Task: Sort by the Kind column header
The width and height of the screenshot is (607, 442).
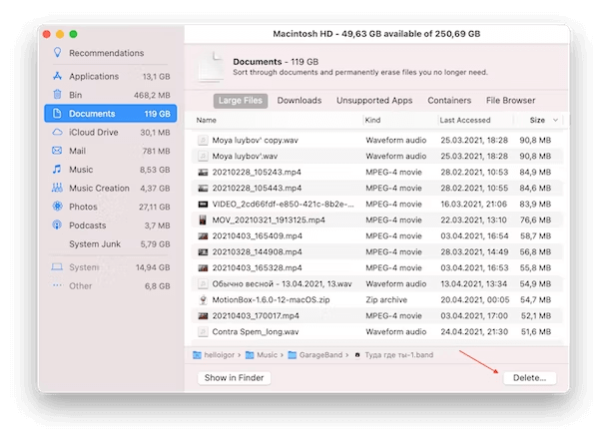Action: point(372,121)
